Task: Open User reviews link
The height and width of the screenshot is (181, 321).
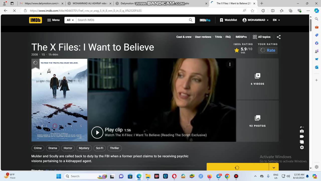Action: pos(203,37)
